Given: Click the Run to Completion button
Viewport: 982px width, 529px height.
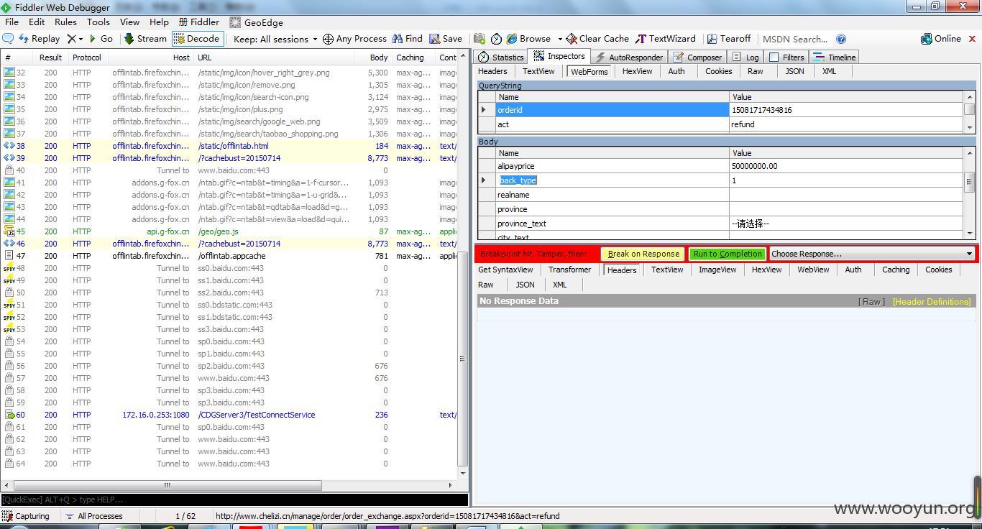Looking at the screenshot, I should coord(728,254).
